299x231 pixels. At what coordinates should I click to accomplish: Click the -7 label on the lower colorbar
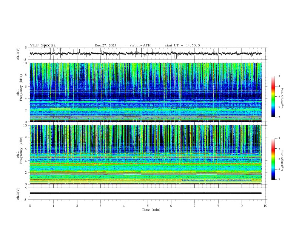tap(278, 180)
